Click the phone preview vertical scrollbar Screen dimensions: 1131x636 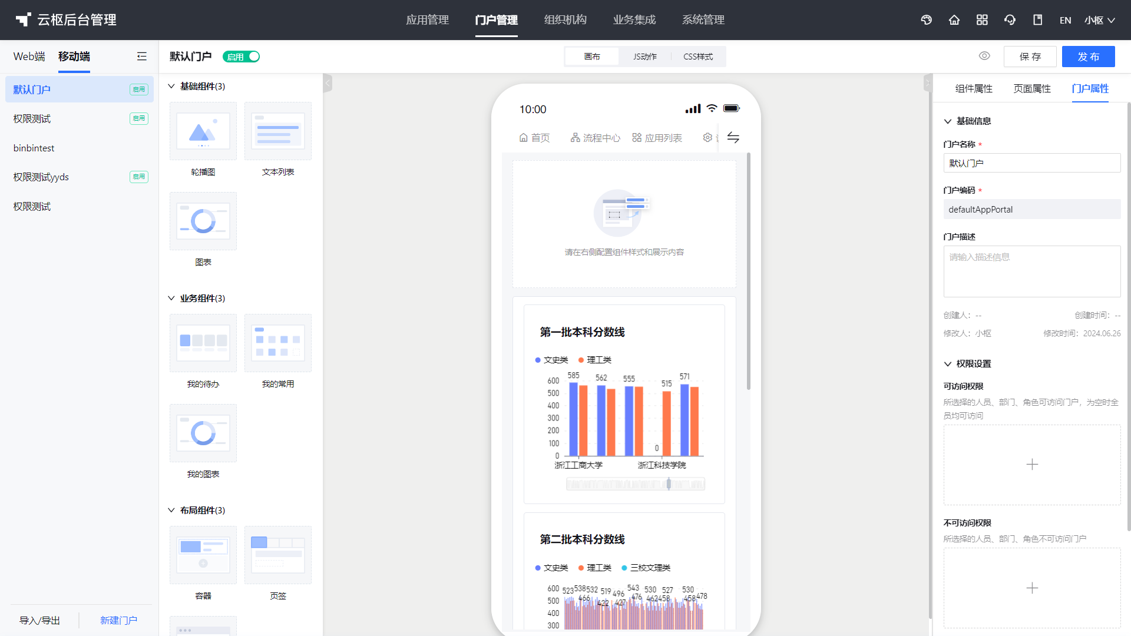(x=749, y=271)
